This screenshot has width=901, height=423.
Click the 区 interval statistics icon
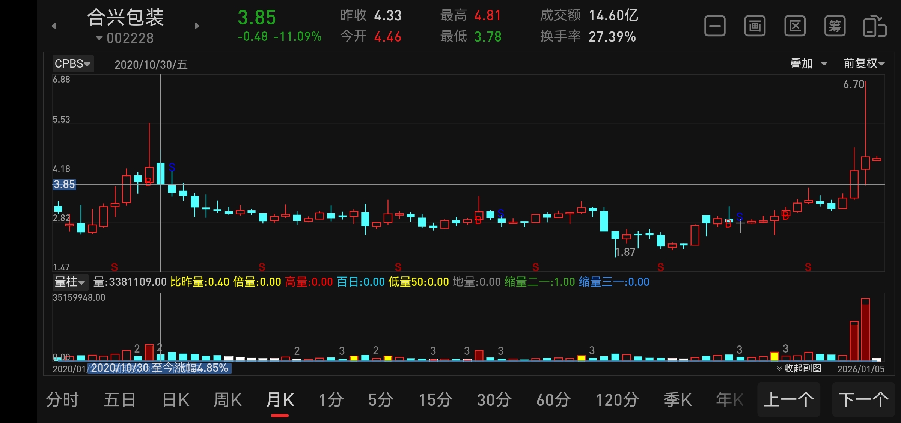point(795,26)
